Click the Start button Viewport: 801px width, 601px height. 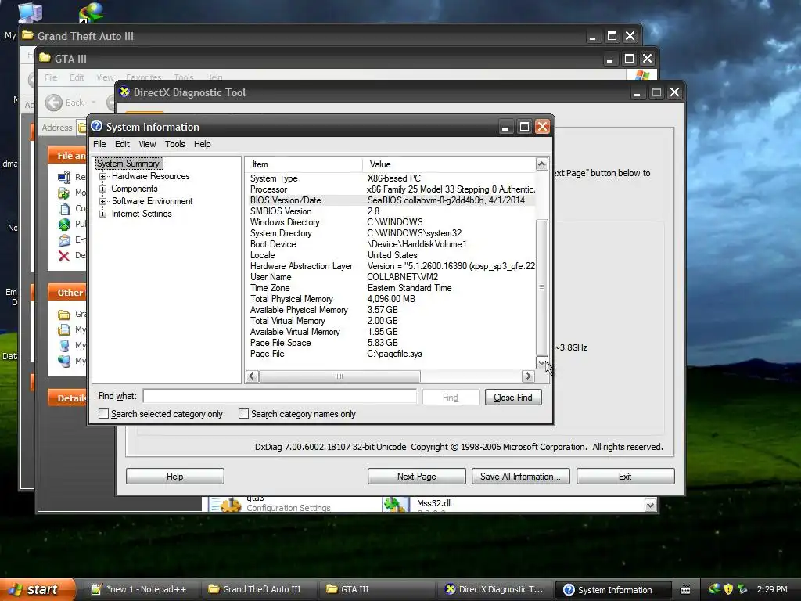click(x=38, y=589)
